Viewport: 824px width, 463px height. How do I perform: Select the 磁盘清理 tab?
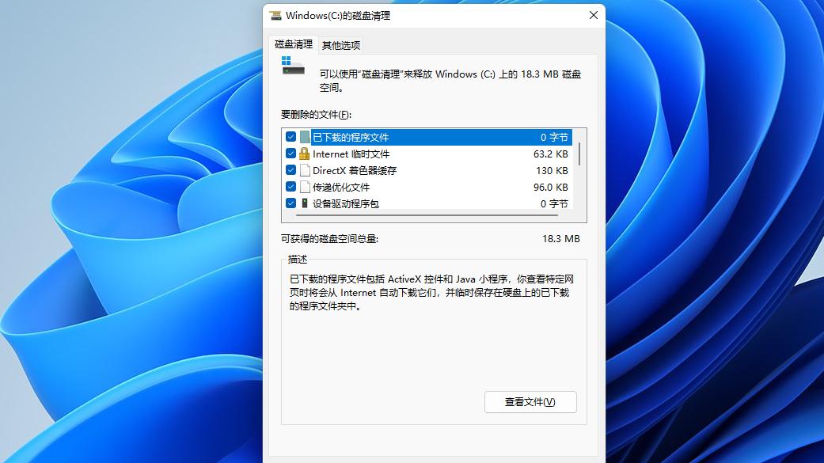(x=294, y=45)
